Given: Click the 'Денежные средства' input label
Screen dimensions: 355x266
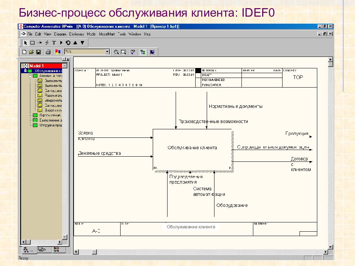Looking at the screenshot, I should pyautogui.click(x=99, y=153).
